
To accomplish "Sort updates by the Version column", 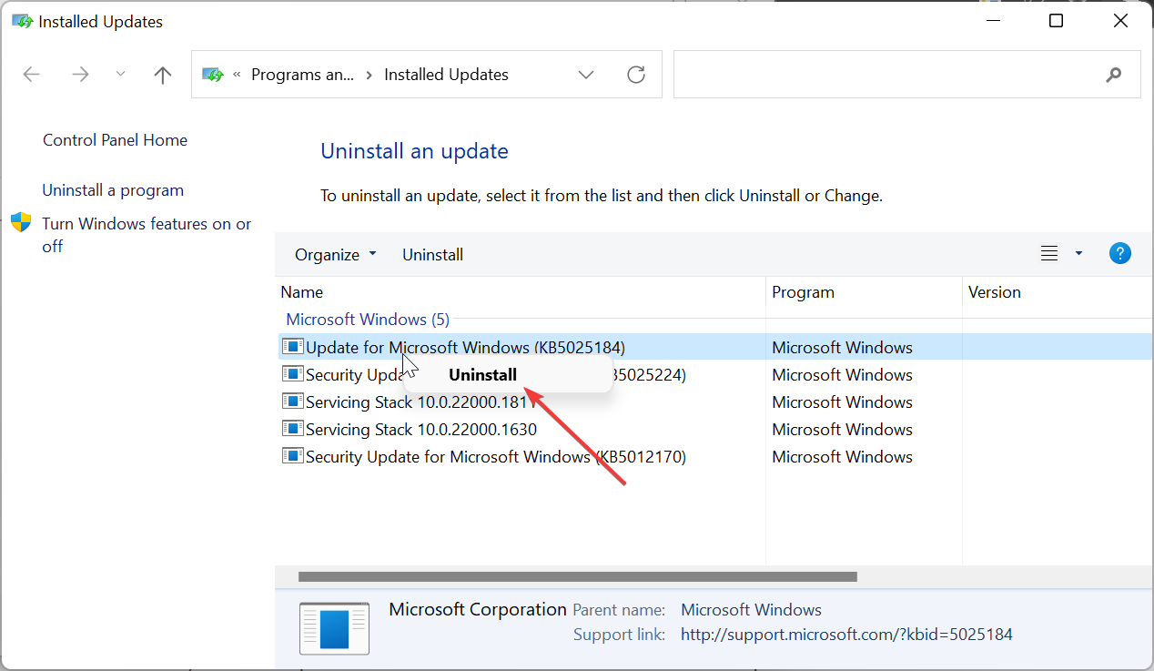I will [994, 291].
